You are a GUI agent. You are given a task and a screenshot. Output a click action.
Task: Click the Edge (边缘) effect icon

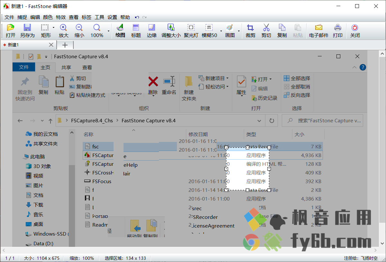(152, 31)
